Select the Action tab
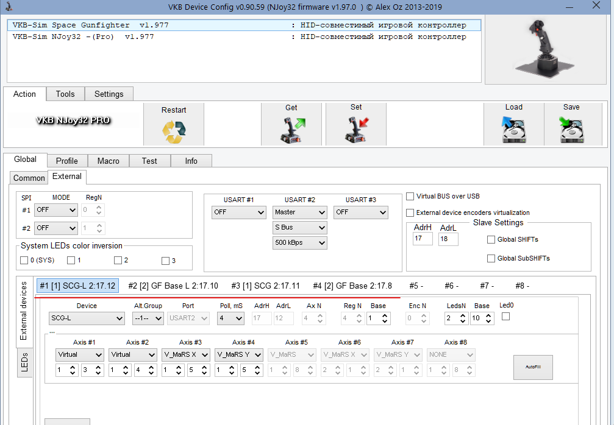 point(24,94)
